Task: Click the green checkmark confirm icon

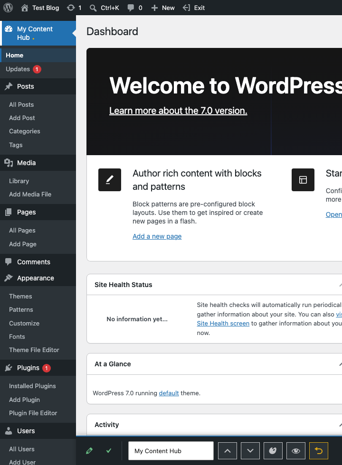Action: (x=109, y=451)
